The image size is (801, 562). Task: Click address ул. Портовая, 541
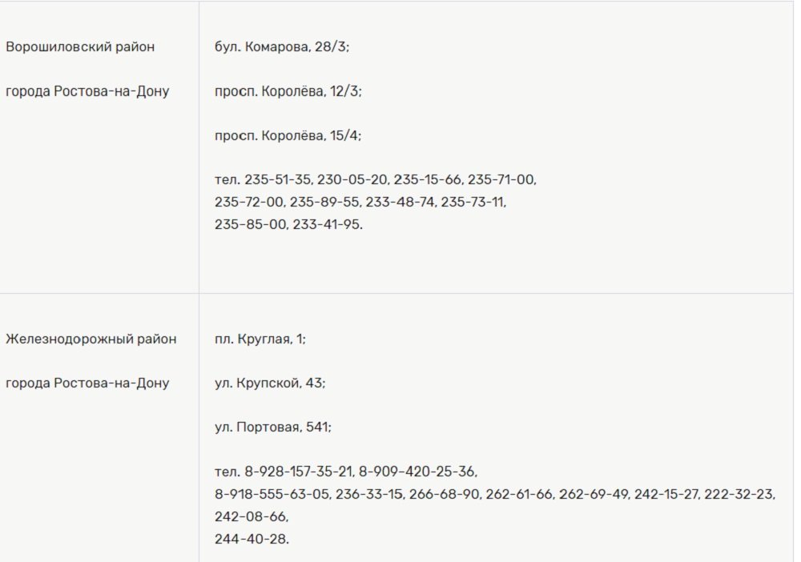[x=273, y=428]
